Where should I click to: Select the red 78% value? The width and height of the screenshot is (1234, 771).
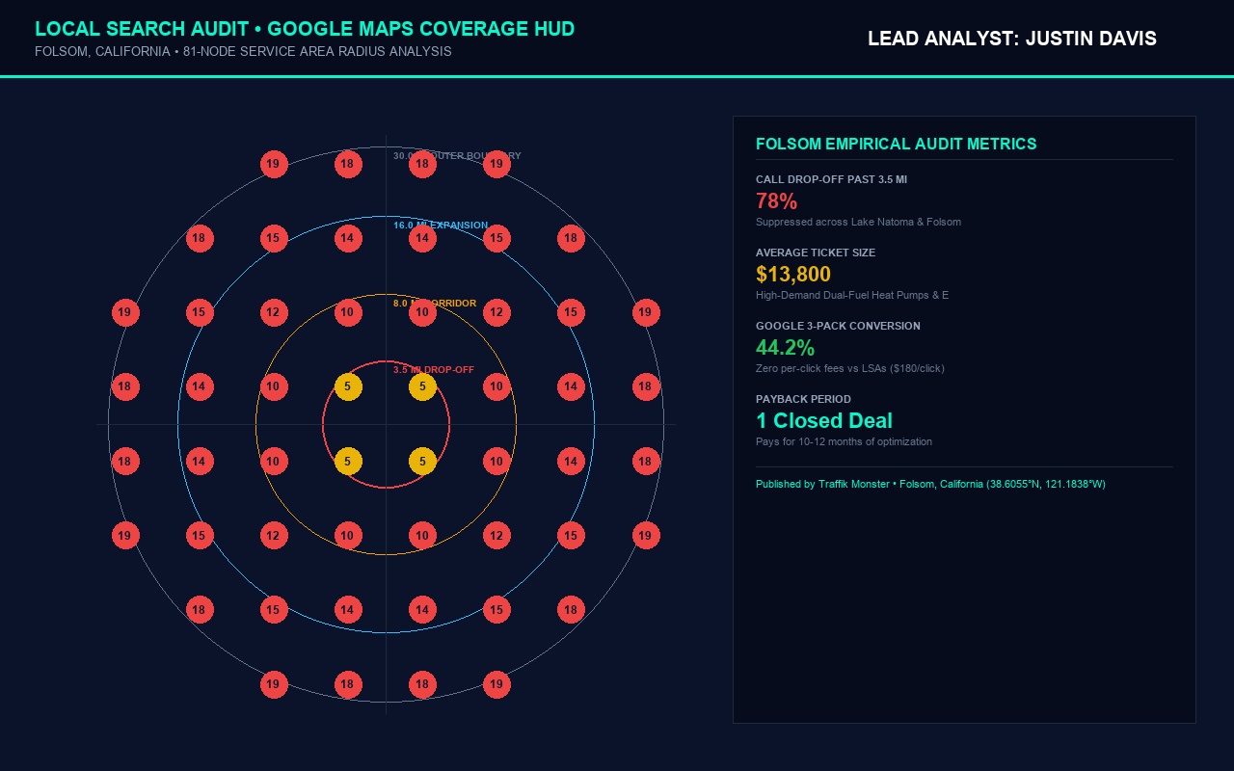(x=776, y=201)
